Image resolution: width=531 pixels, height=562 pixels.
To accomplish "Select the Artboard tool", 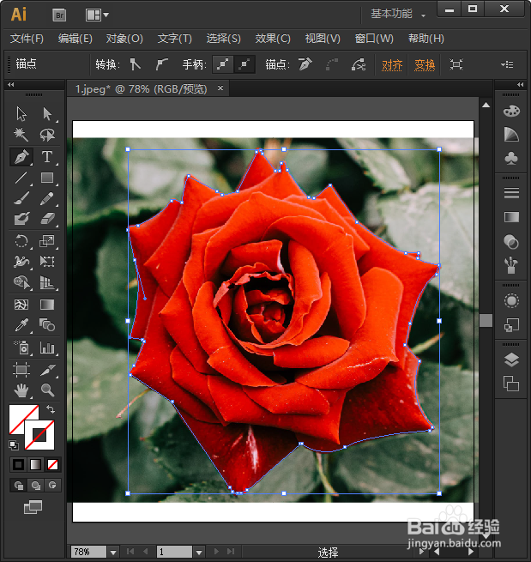I will tap(21, 370).
